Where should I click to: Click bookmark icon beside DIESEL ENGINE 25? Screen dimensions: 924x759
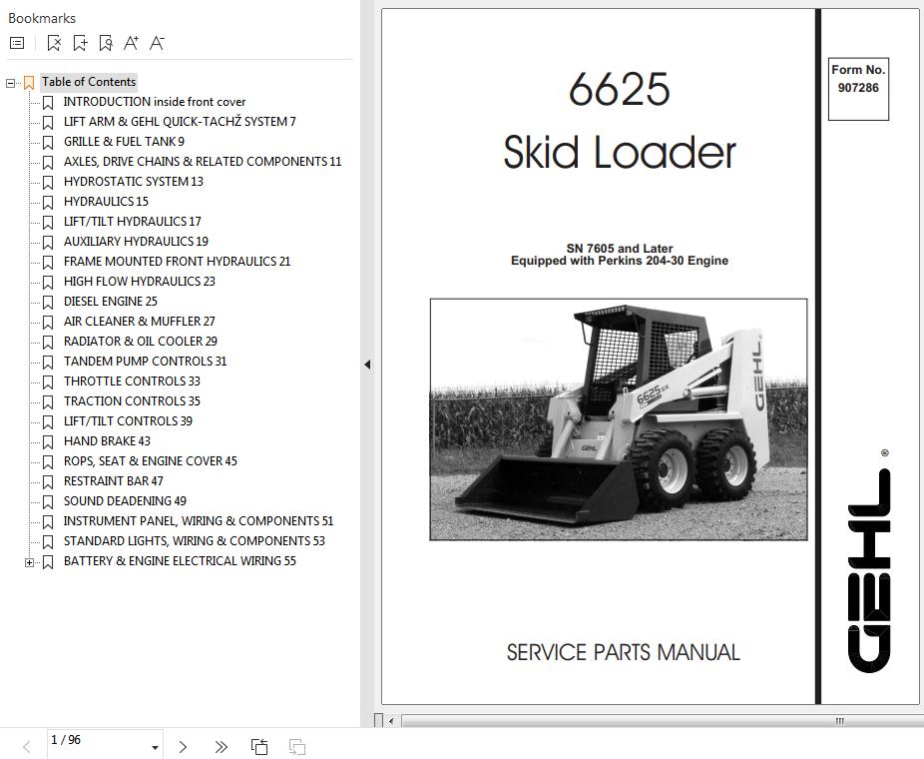tap(48, 302)
